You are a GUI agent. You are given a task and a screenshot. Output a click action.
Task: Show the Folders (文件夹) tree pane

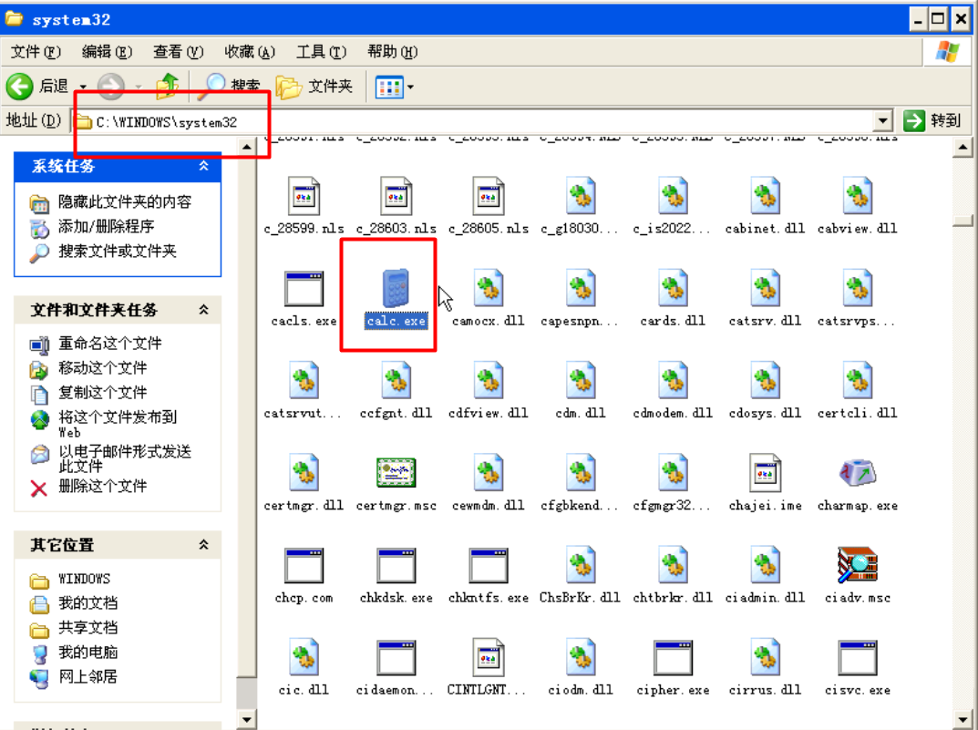pos(314,86)
